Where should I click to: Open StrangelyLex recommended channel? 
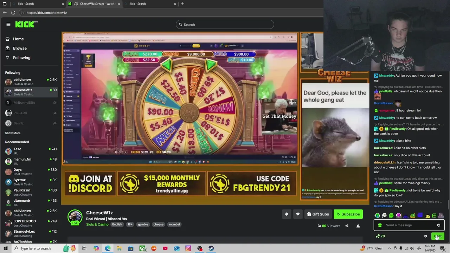pos(31,233)
